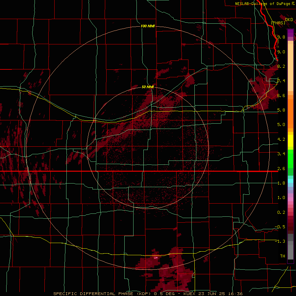Image resolution: width=296 pixels, height=296 pixels.
Task: Click the 0.2 scale value
Action: point(281,212)
